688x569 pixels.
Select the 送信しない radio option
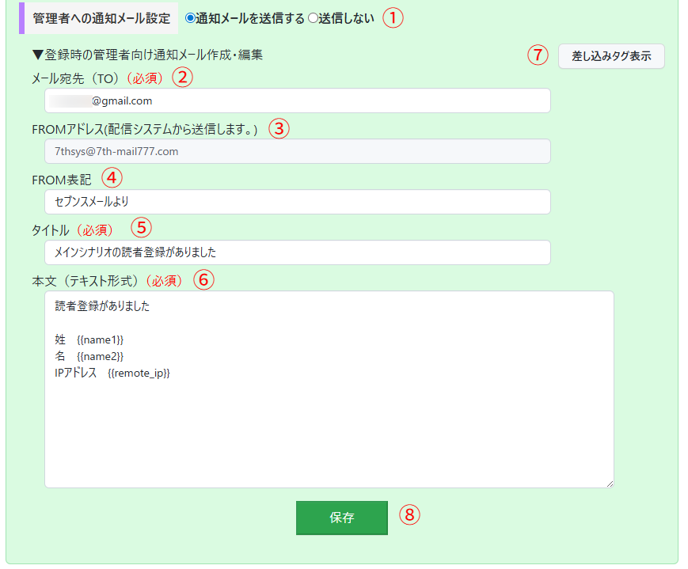[312, 18]
